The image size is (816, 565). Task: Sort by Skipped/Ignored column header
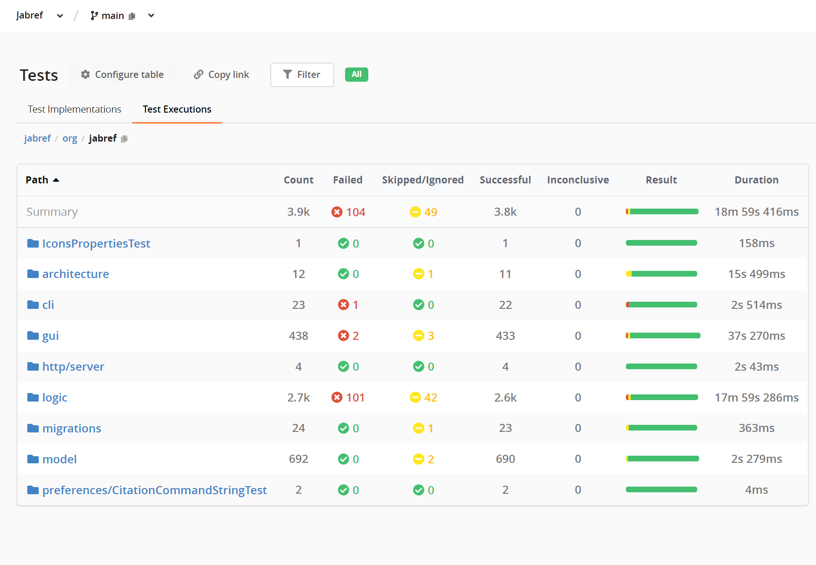423,180
